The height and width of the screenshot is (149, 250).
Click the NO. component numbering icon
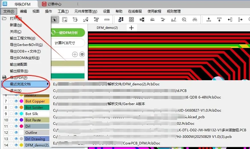click(x=142, y=20)
